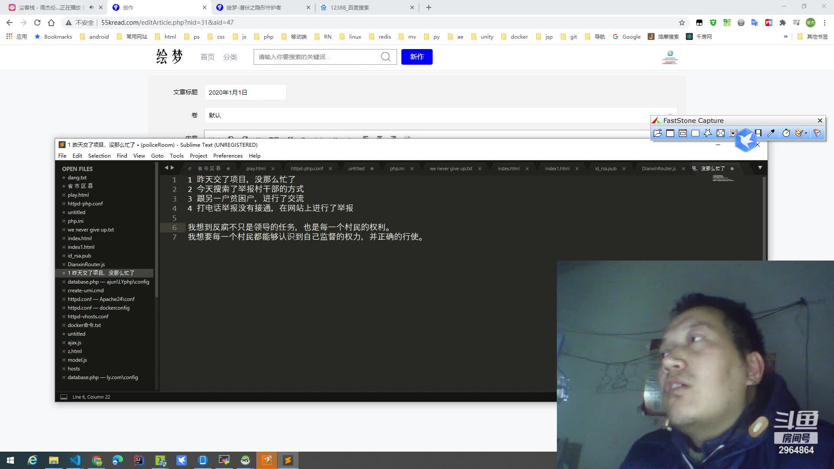Open DianxinRouter.js in sidebar

[86, 264]
